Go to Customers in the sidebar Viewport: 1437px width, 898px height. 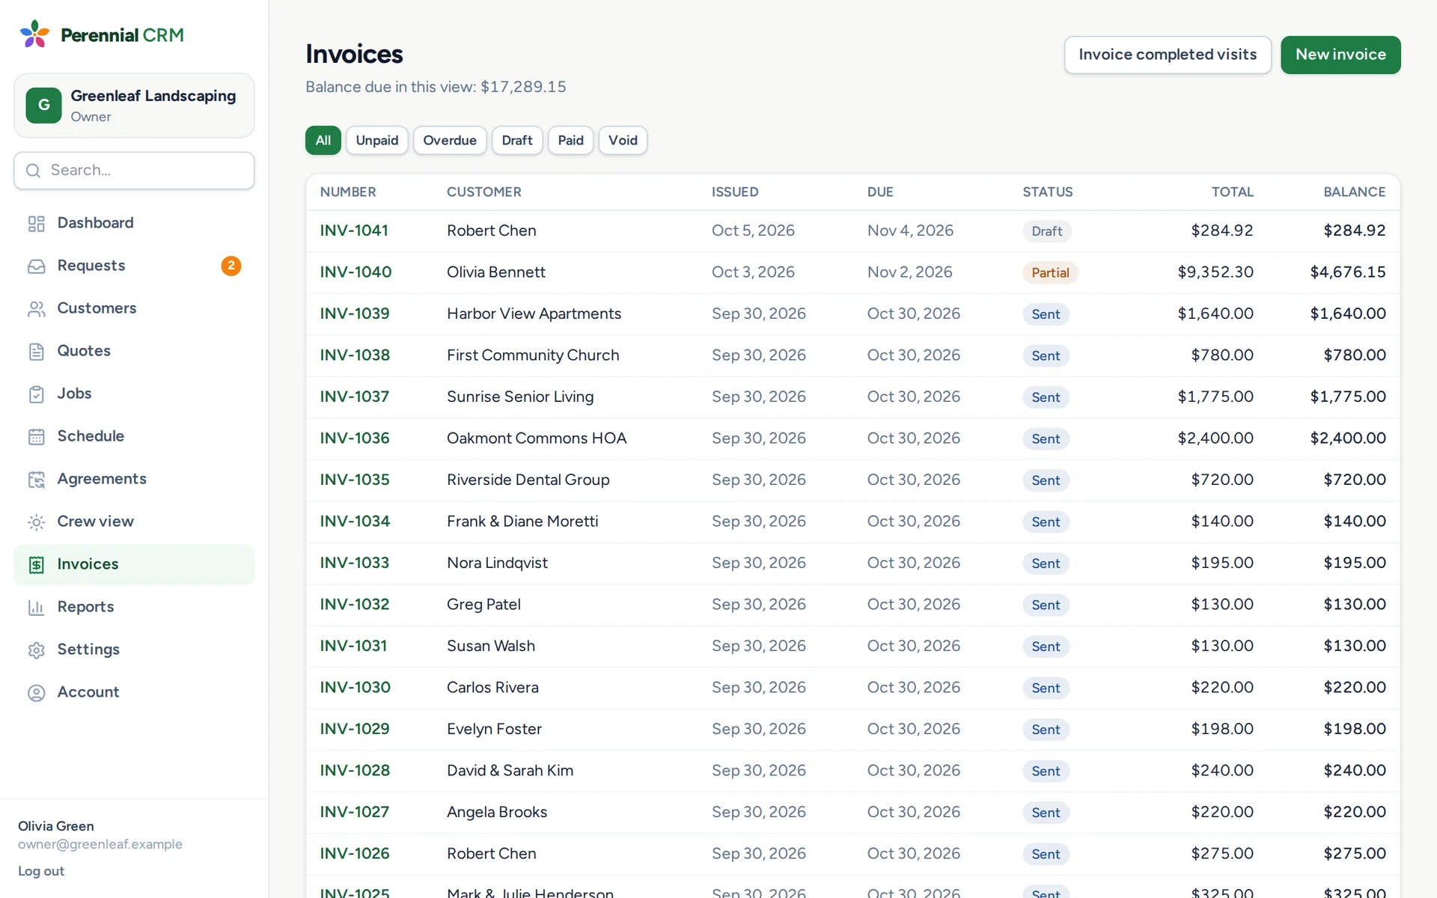point(134,308)
